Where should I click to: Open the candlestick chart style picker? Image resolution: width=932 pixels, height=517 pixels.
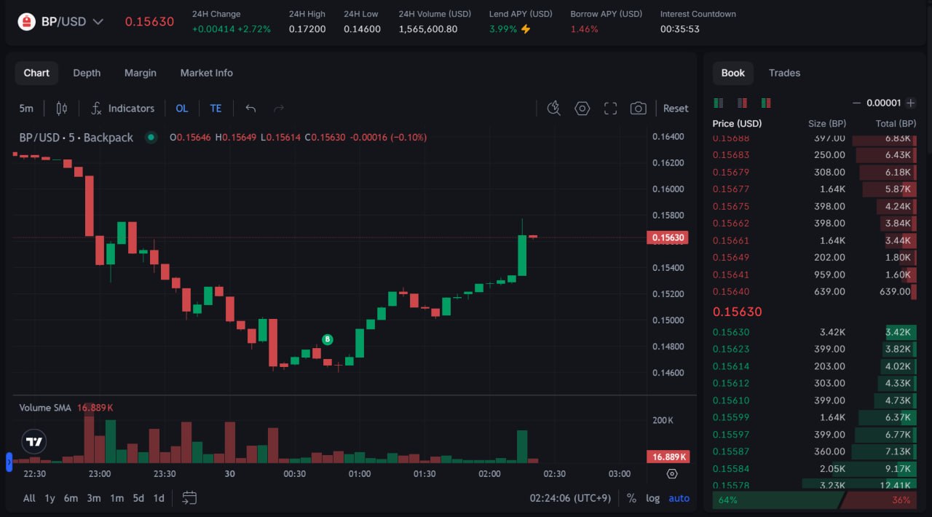coord(62,108)
